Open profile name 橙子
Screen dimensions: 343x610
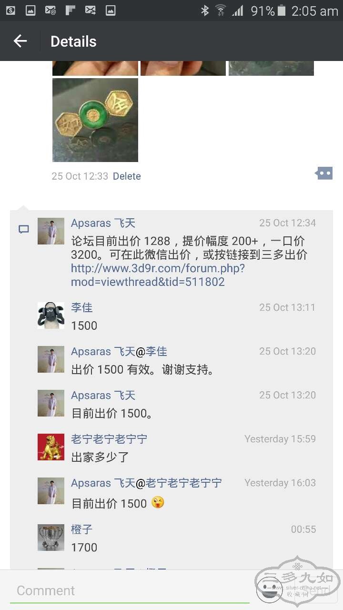click(x=82, y=529)
